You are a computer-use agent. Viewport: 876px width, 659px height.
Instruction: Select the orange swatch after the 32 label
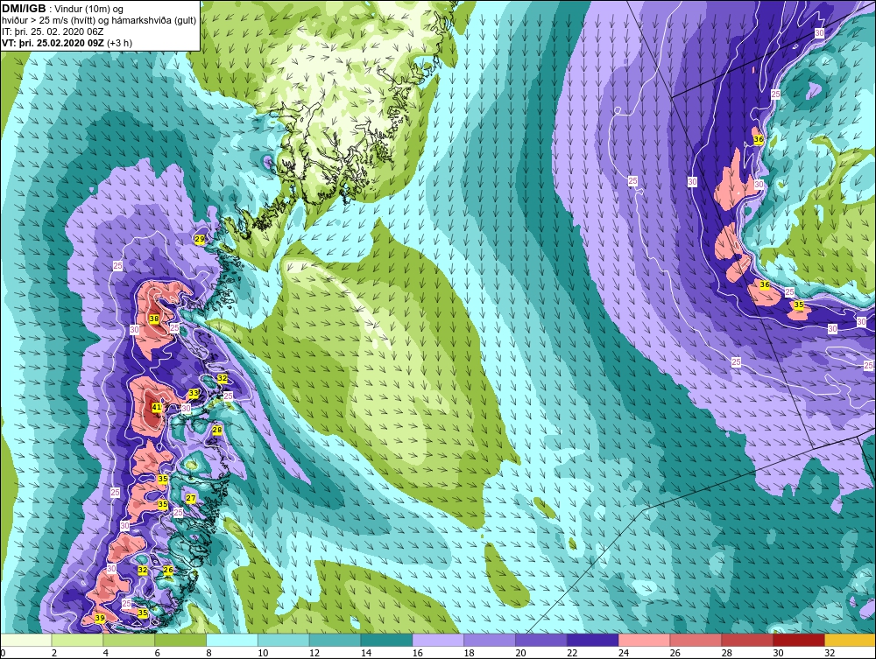(851, 640)
